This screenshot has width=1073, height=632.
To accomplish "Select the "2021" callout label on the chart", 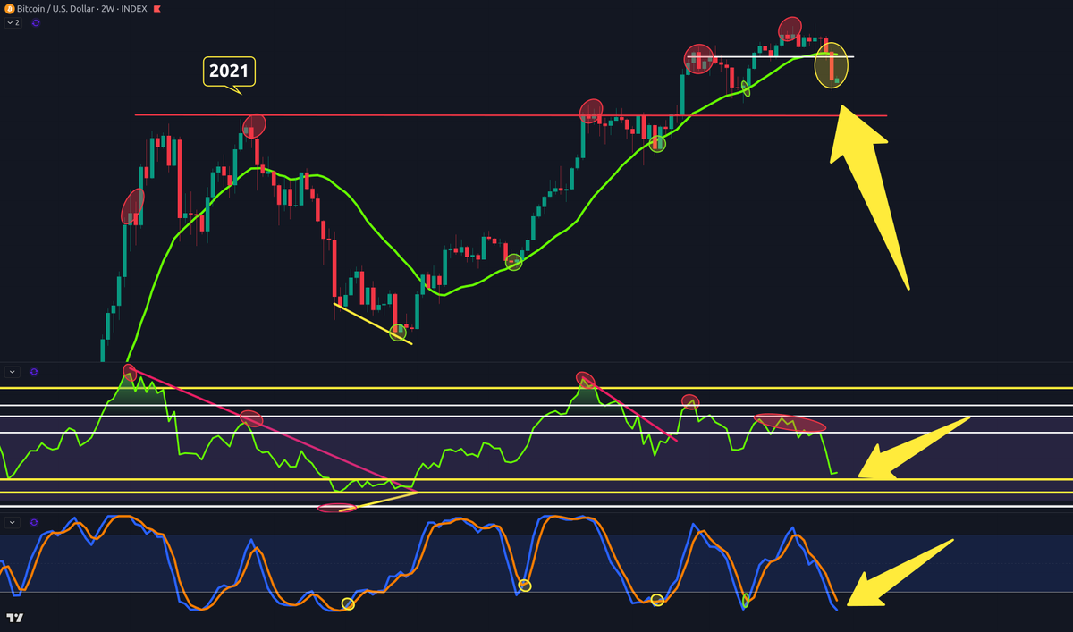I will click(228, 72).
